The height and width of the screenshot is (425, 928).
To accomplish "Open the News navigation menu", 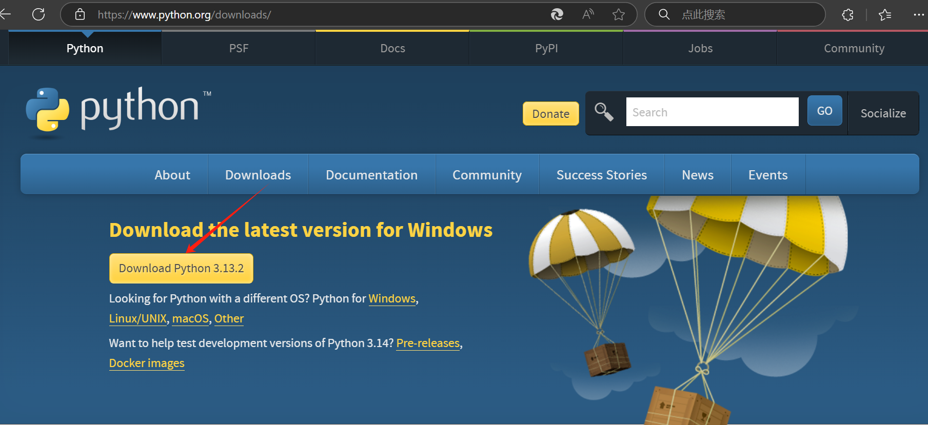I will tap(698, 175).
